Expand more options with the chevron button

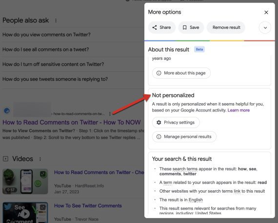[265, 27]
